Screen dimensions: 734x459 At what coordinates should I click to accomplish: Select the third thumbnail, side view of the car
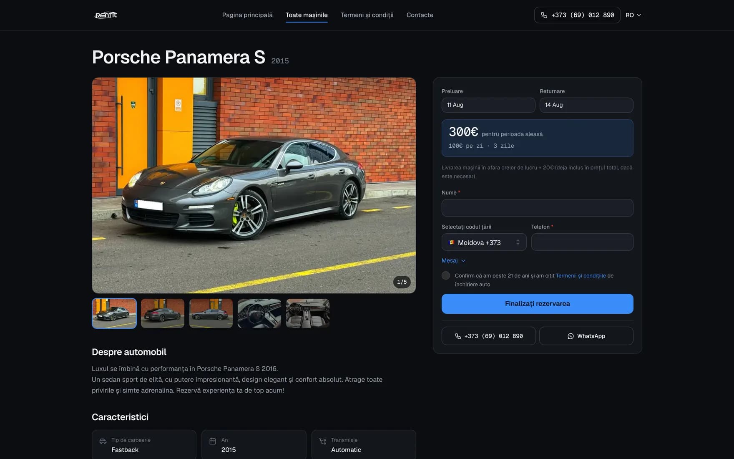point(211,313)
